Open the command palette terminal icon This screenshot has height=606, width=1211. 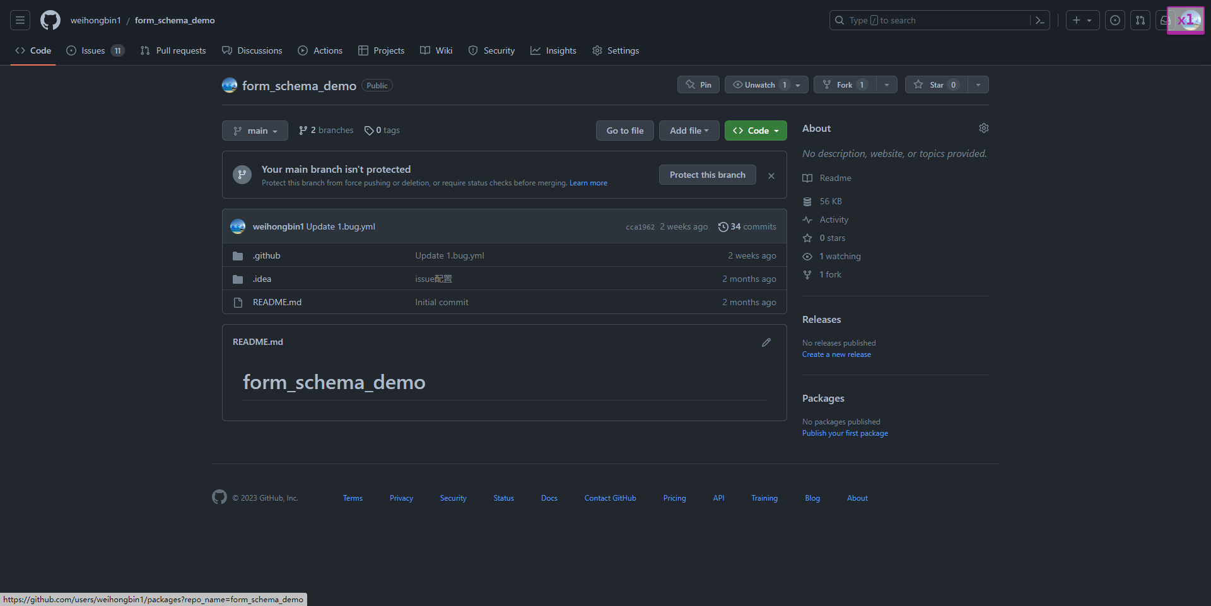point(1039,20)
